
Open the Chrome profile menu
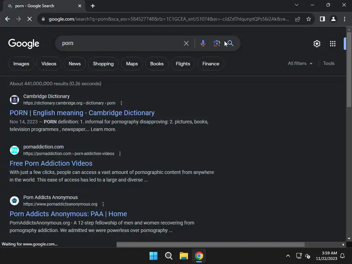[333, 19]
